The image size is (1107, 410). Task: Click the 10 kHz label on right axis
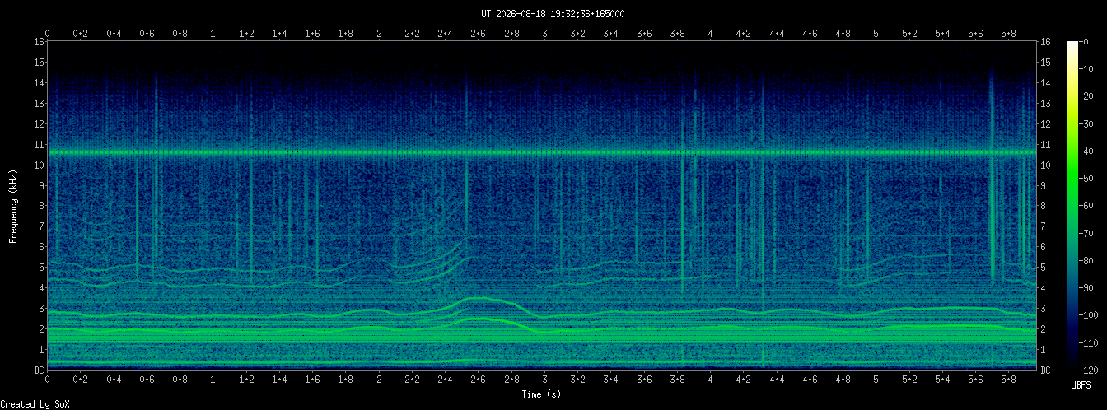[x=1046, y=165]
